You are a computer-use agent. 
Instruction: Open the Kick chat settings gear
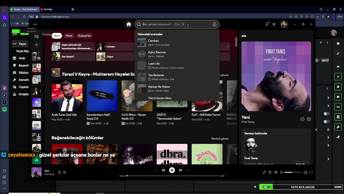[255, 187]
